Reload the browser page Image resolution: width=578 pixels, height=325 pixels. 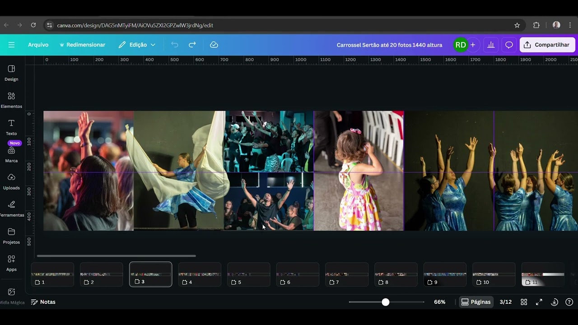pyautogui.click(x=33, y=25)
